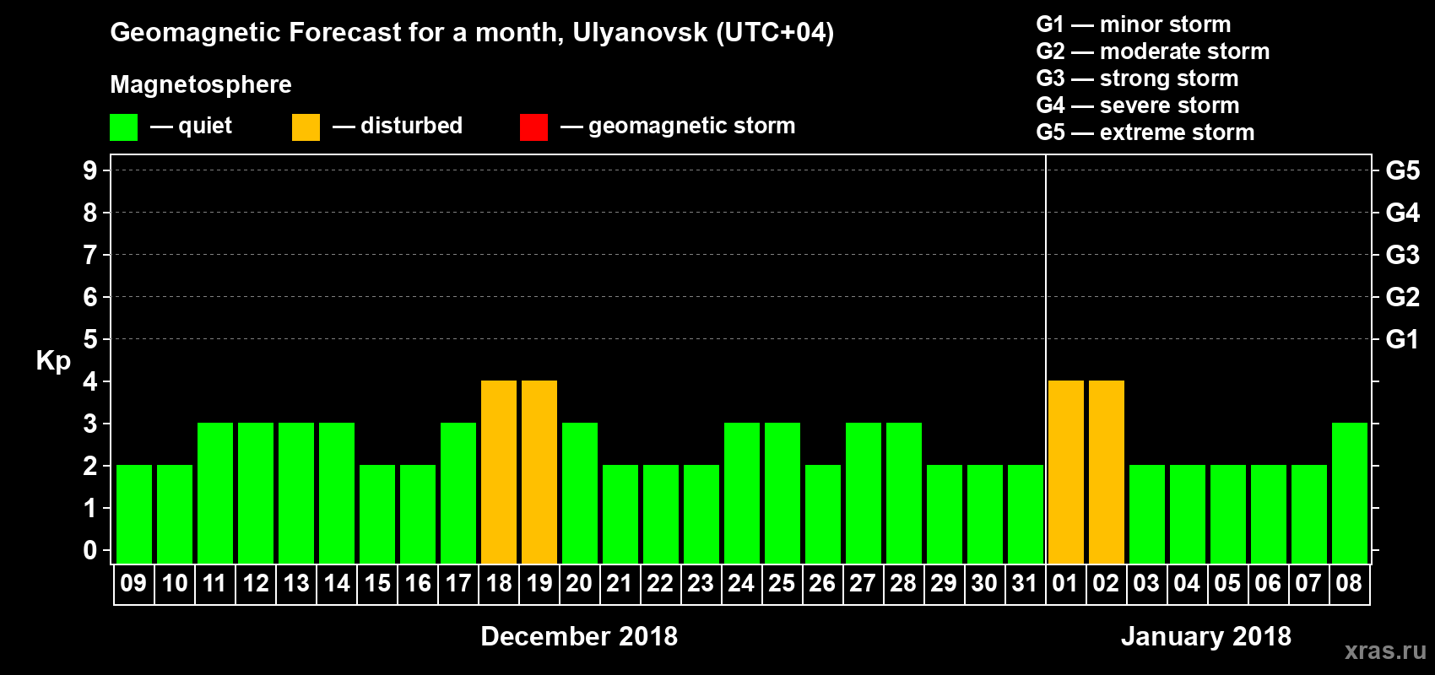
Task: Click the 'geomagnetic storm' legend text
Action: (692, 127)
